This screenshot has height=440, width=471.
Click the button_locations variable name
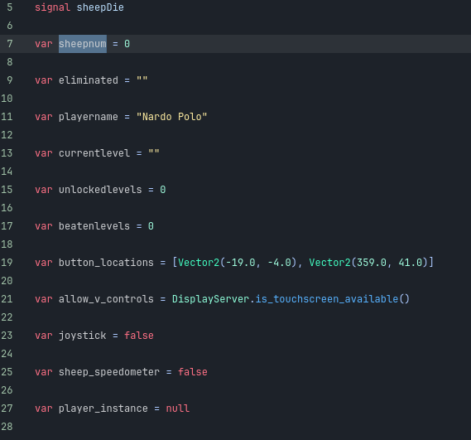tap(106, 263)
